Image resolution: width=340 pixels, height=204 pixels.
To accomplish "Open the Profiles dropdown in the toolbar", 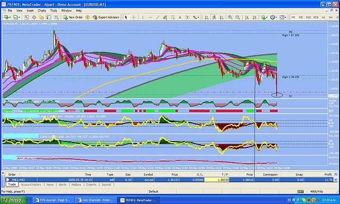I will (16, 17).
